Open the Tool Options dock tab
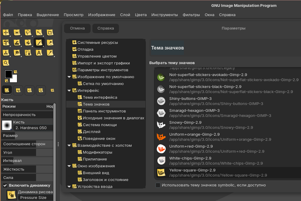The width and height of the screenshot is (301, 201). [x=7, y=90]
